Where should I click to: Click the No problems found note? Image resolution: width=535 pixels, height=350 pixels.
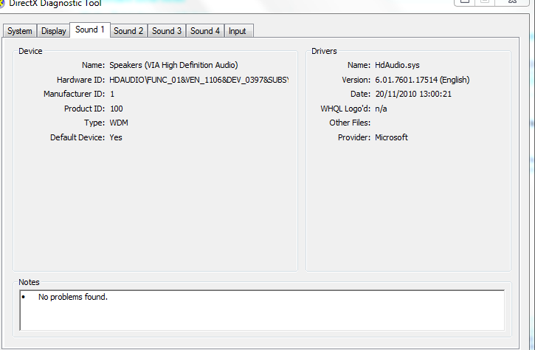tap(73, 297)
